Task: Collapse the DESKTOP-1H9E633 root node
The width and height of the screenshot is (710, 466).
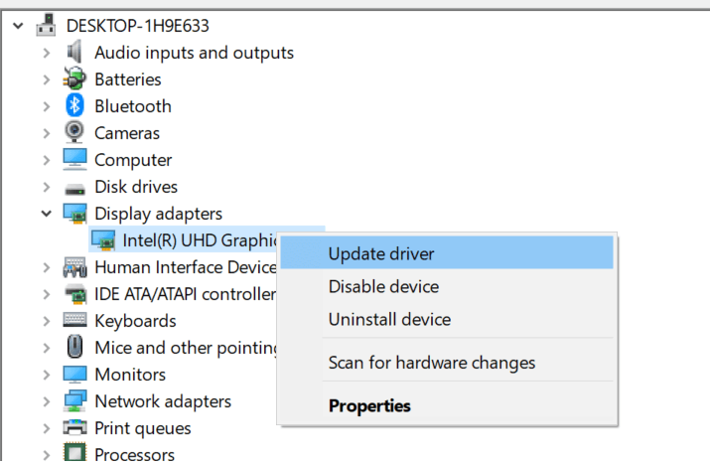Action: click(x=18, y=26)
